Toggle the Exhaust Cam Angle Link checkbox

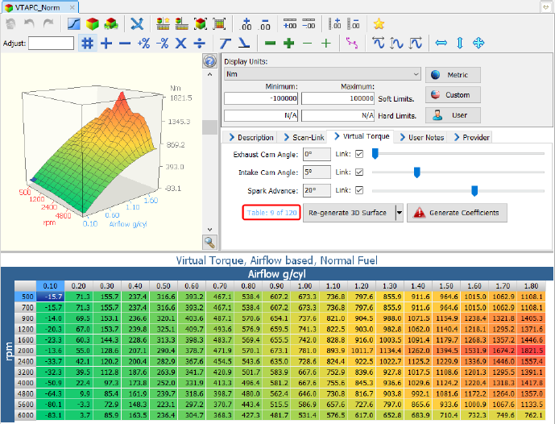point(359,153)
